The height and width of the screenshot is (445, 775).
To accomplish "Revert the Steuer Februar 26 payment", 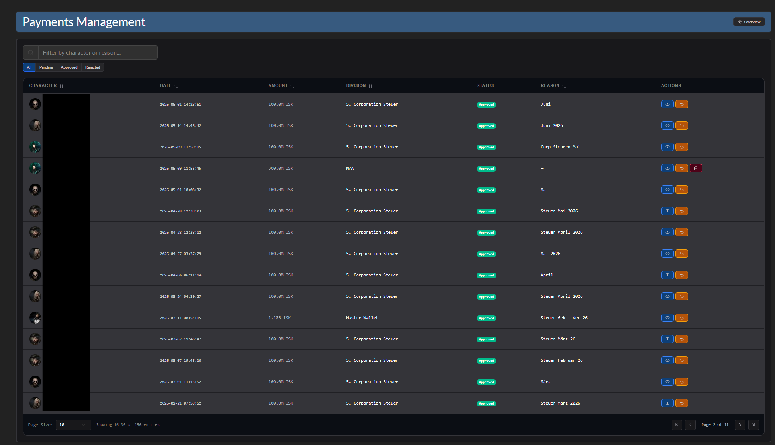I will click(681, 360).
